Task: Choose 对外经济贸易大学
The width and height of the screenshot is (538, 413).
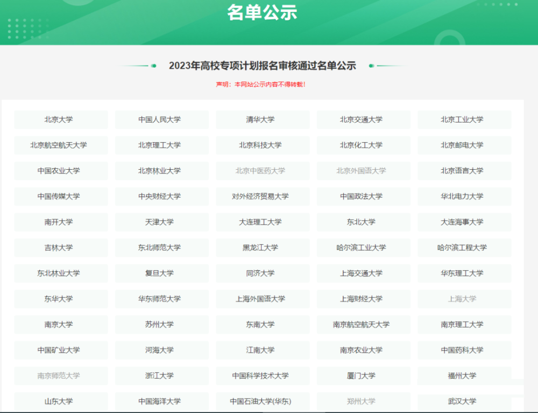Action: [263, 197]
